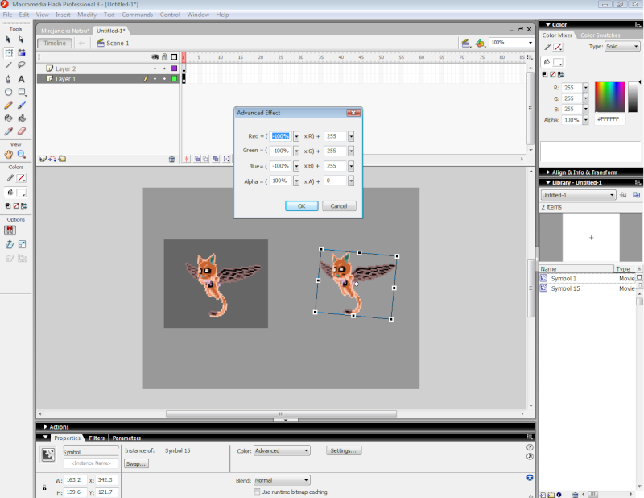Open the Window menu
The height and width of the screenshot is (498, 644).
tap(198, 15)
